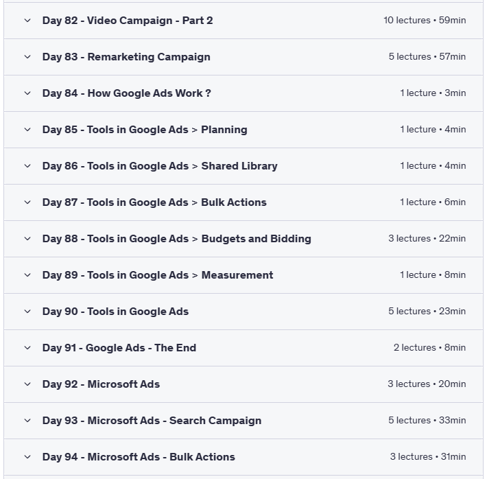Click the "10 lectures • 59min" label
This screenshot has height=479, width=487.
[425, 21]
